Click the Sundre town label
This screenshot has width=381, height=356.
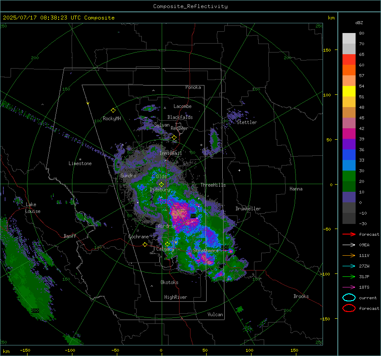point(128,175)
